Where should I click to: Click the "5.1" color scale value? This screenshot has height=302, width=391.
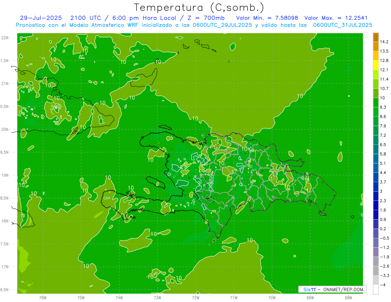point(383,163)
